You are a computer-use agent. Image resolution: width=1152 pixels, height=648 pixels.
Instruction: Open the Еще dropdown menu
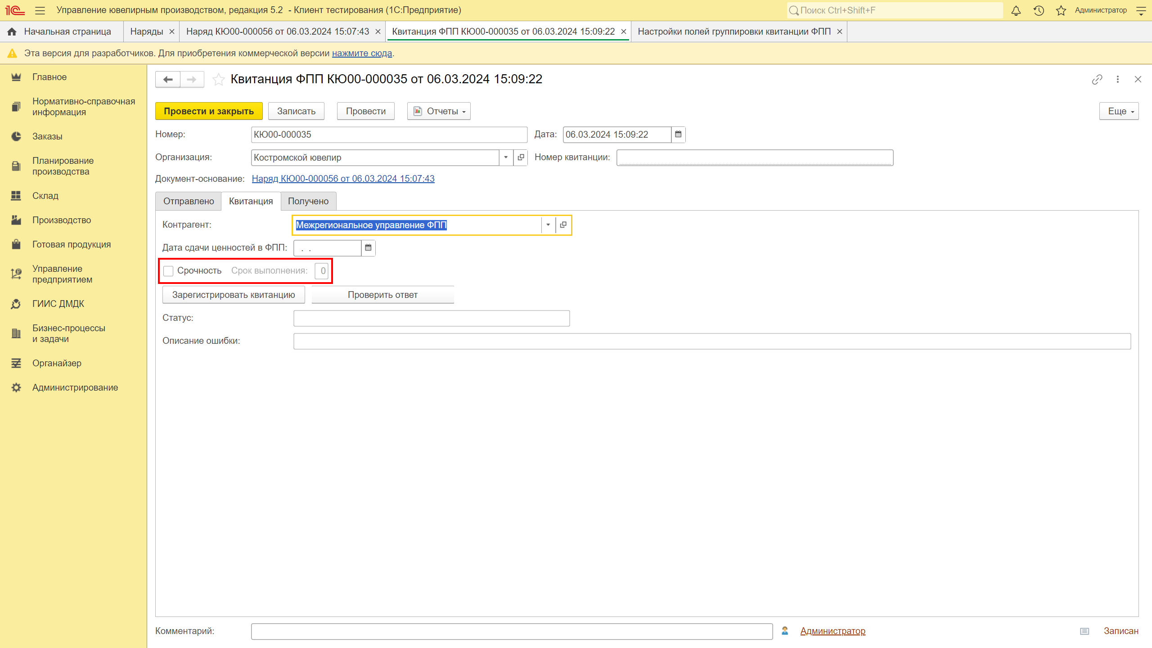pyautogui.click(x=1119, y=111)
